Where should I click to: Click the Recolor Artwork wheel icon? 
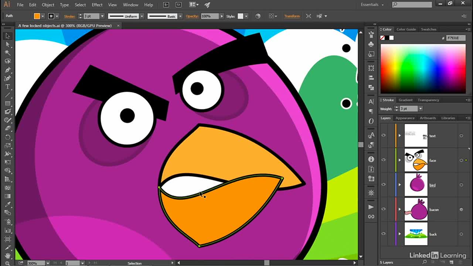pyautogui.click(x=258, y=16)
